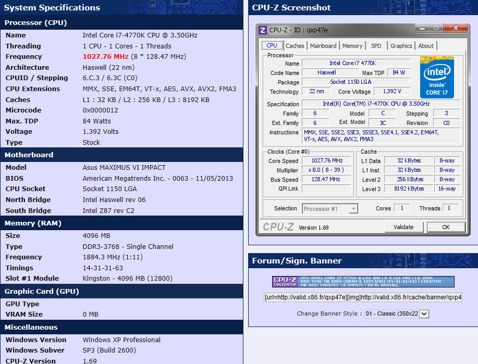Viewport: 478px width, 364px height.
Task: Click the Intel Z87 rev C2 text
Action: coord(108,211)
